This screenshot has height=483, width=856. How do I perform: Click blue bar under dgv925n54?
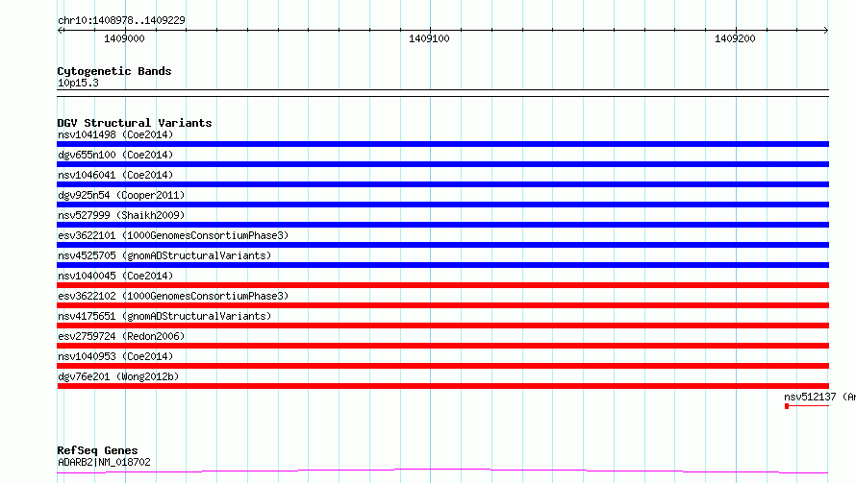pyautogui.click(x=442, y=205)
